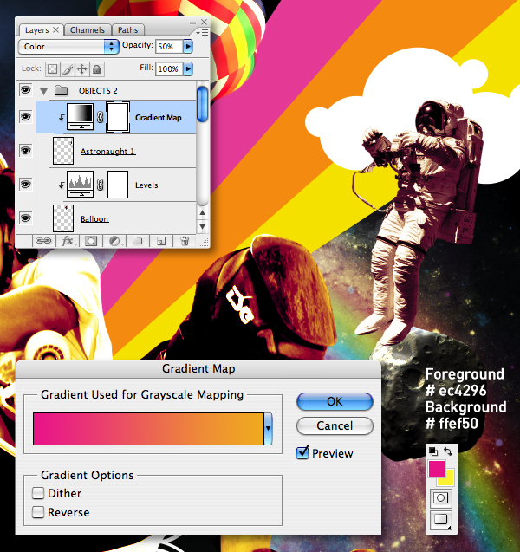Create a new group folder icon
Screen dimensions: 520x552
tap(138, 241)
